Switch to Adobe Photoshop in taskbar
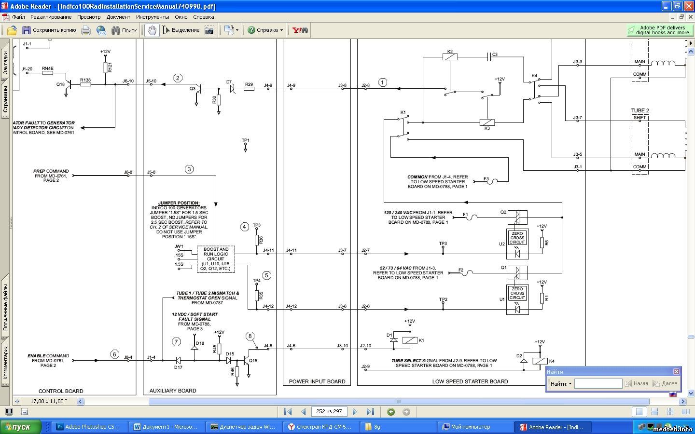 tap(89, 427)
